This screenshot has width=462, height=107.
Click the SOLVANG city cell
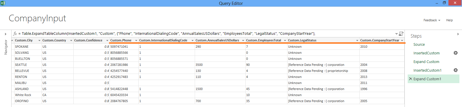28,53
